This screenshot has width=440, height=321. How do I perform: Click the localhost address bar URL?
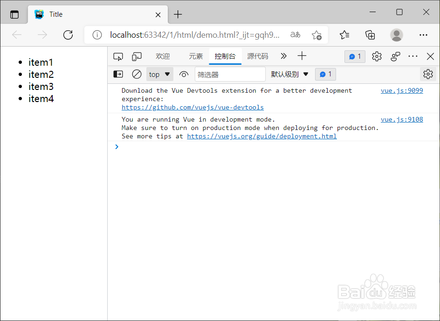coord(194,35)
